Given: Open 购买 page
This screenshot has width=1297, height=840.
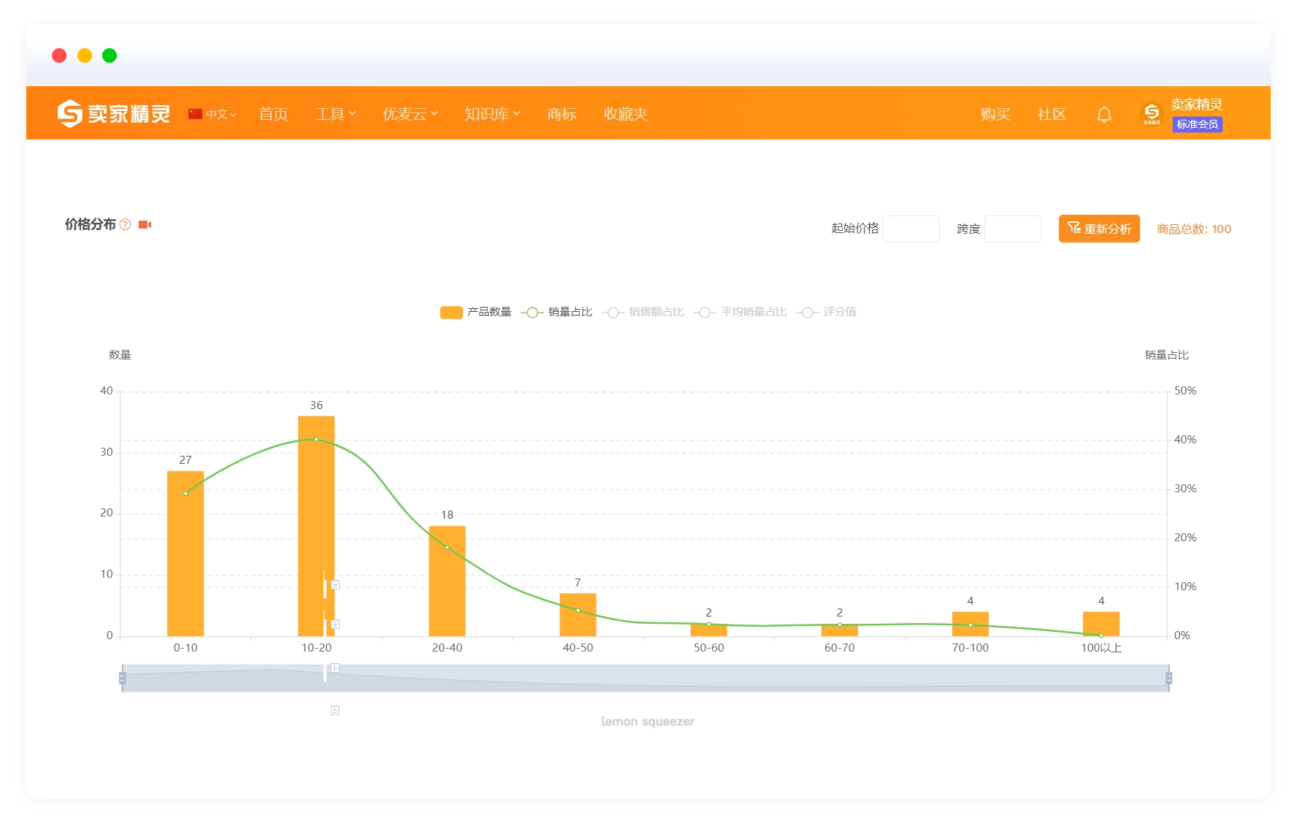Looking at the screenshot, I should 995,114.
